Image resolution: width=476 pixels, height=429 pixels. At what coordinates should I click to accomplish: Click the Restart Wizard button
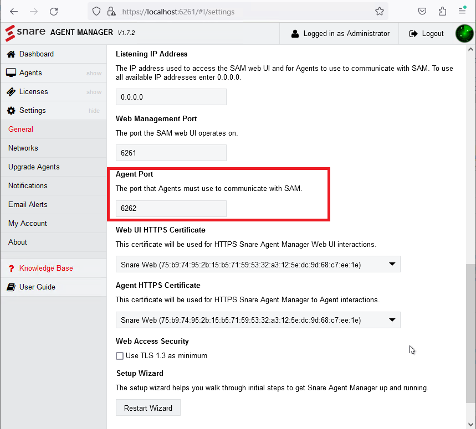coord(148,408)
